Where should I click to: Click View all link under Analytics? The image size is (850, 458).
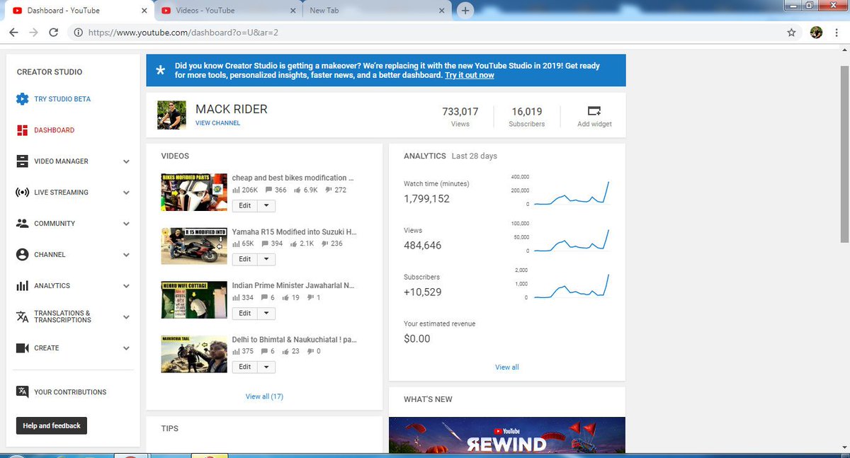point(507,367)
